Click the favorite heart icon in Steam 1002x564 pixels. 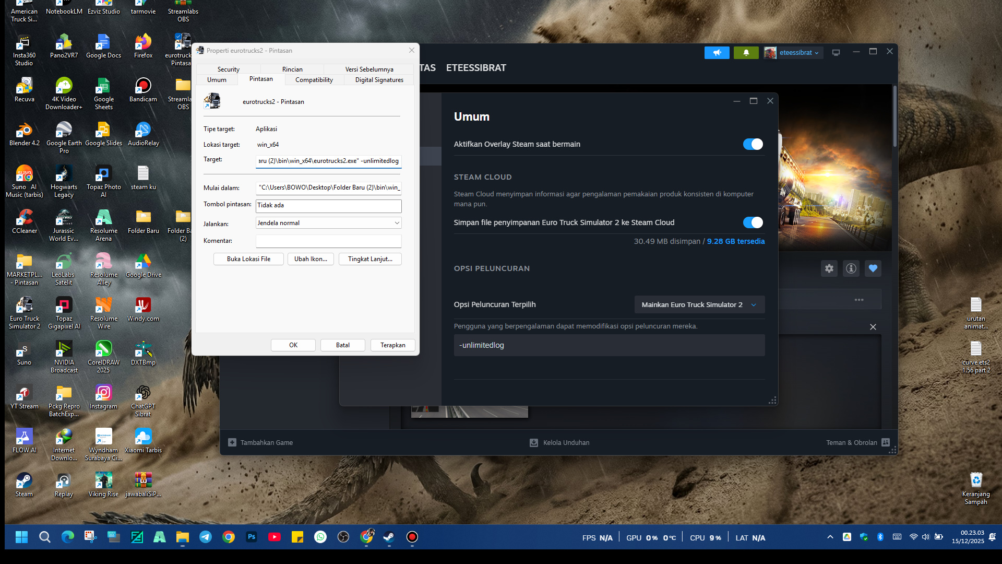(x=873, y=268)
